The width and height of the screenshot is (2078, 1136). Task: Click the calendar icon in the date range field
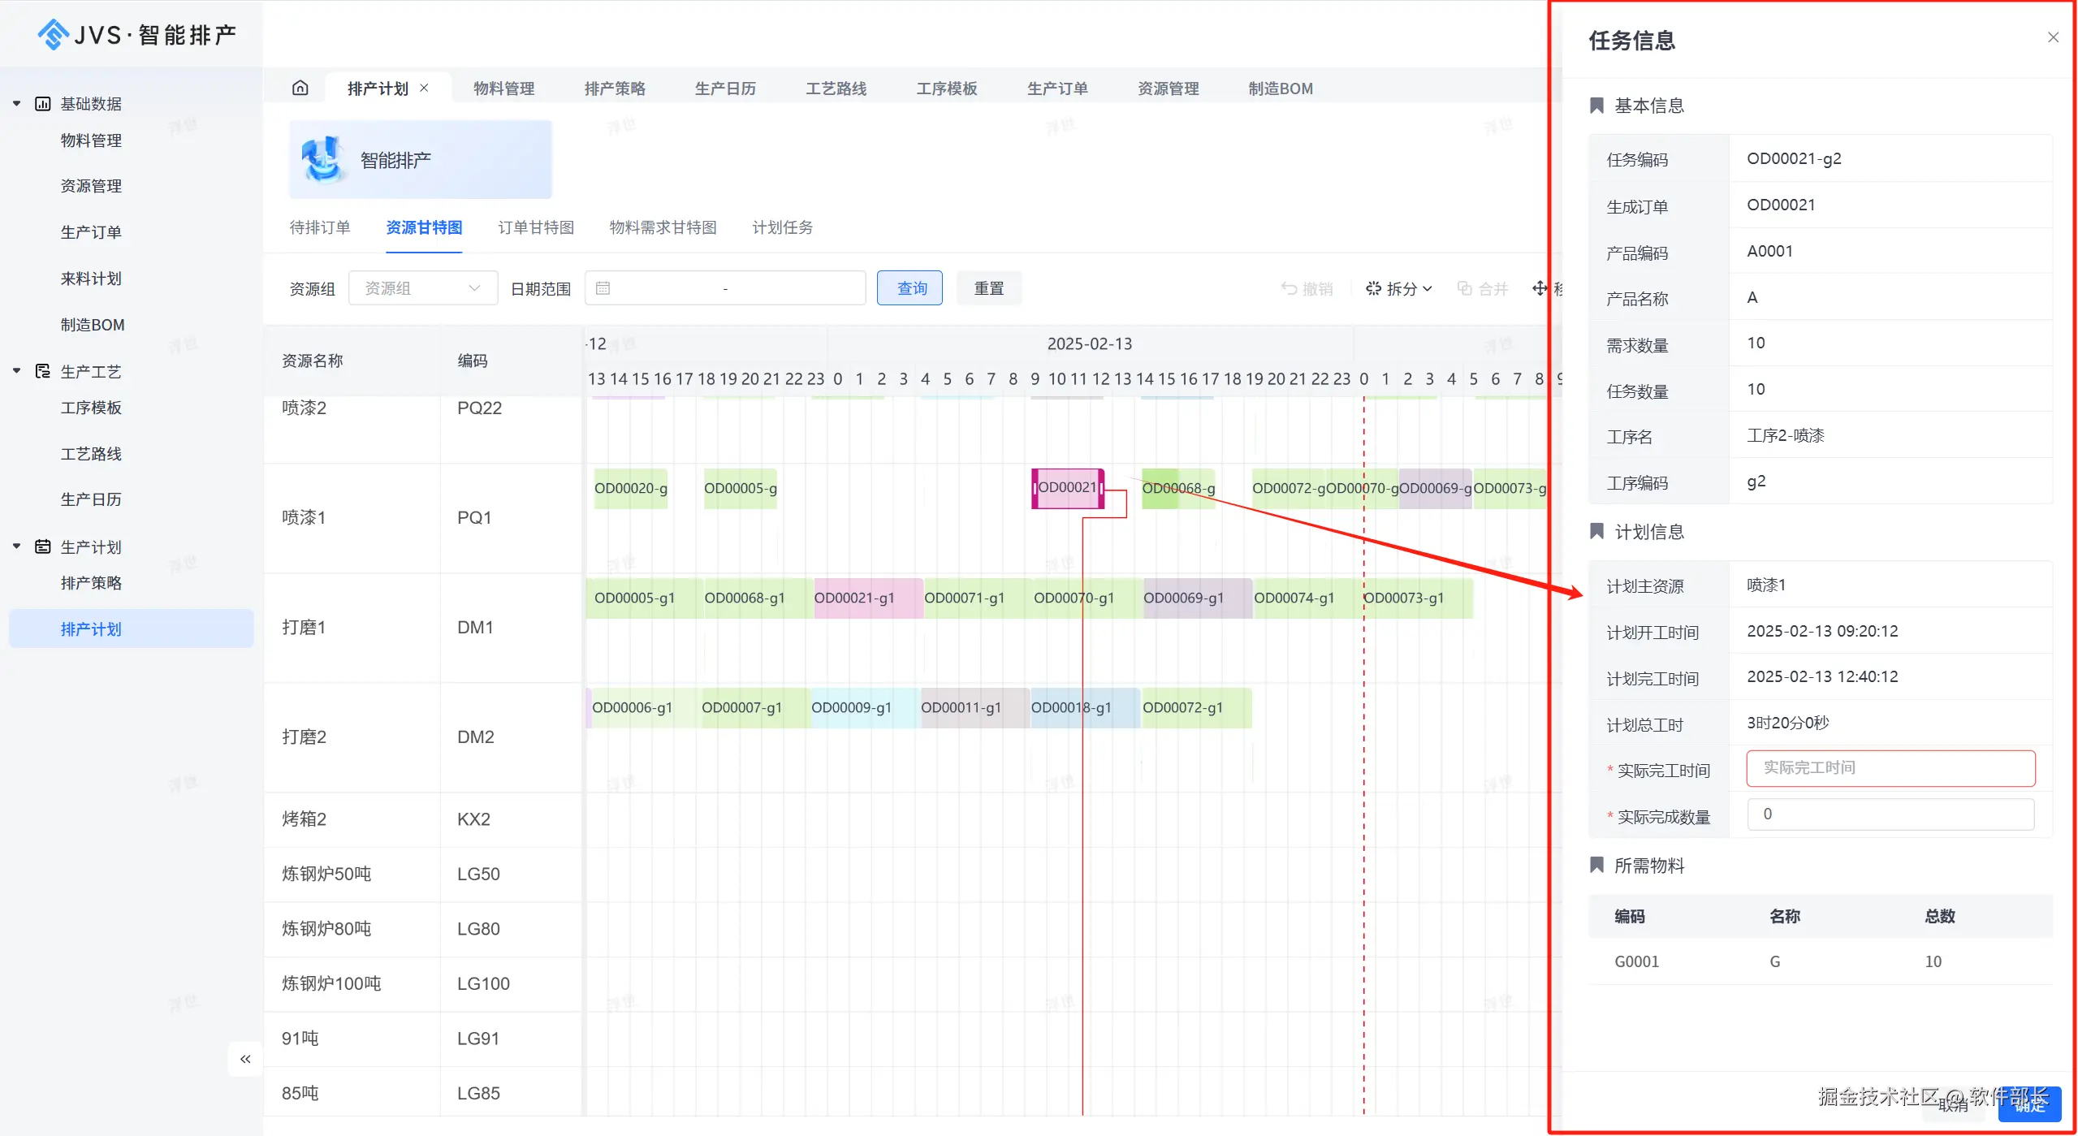(603, 288)
